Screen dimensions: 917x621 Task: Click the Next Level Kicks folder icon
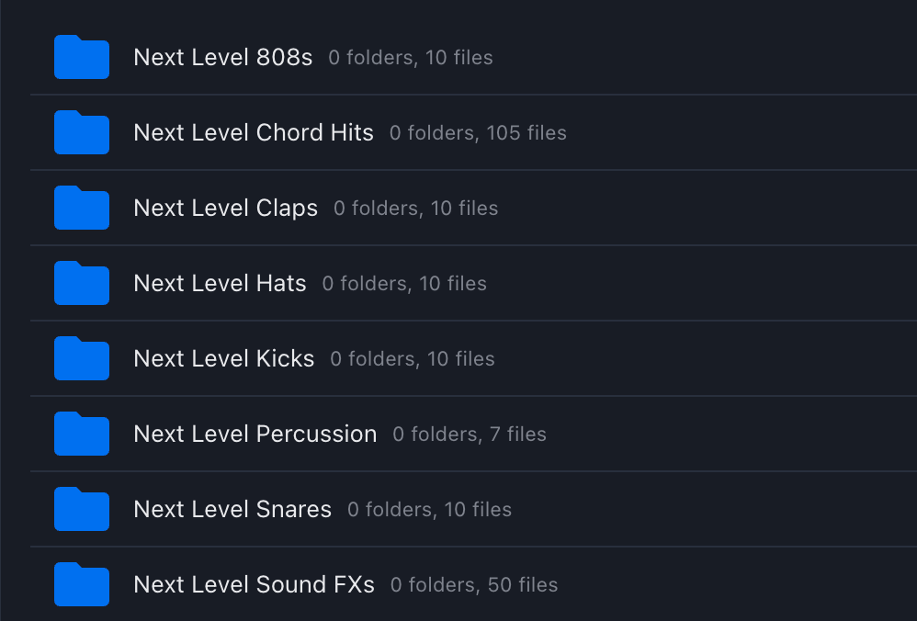click(82, 358)
